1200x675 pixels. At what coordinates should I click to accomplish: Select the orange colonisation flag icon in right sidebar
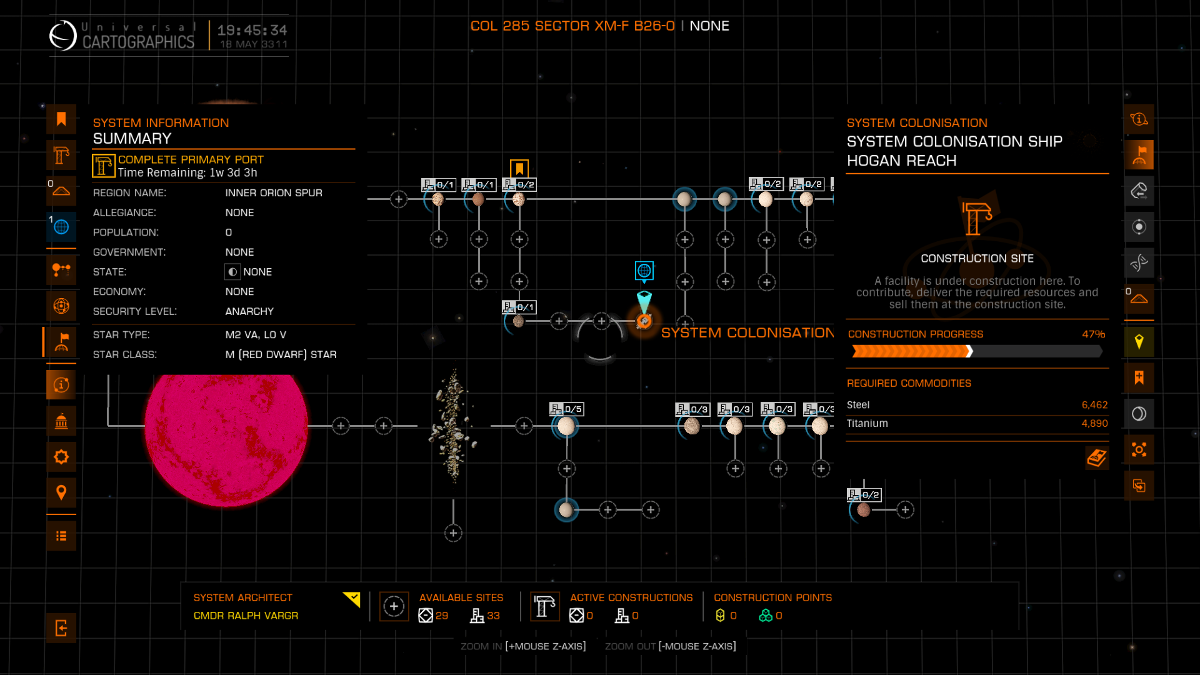1139,155
